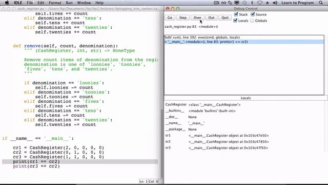Viewport: 328px width, 185px height.
Task: Click the screen recording camera menu bar icon
Action: 216,3
